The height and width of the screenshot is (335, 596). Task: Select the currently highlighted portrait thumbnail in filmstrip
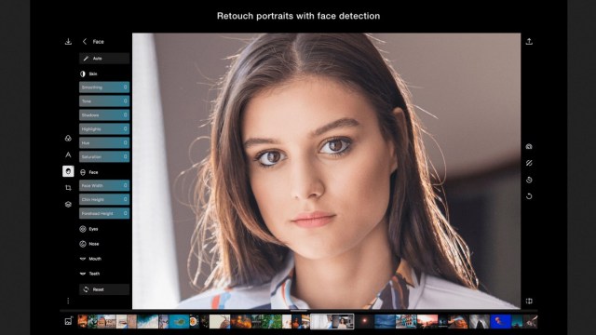tap(332, 321)
